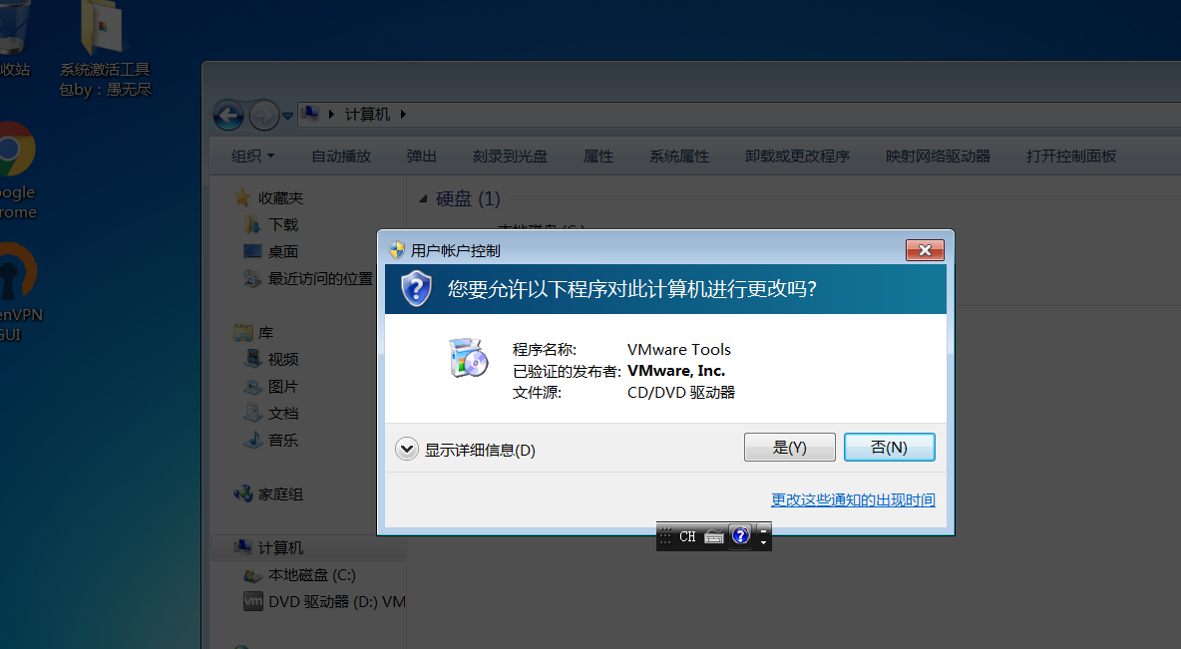Image resolution: width=1181 pixels, height=649 pixels.
Task: Click the 最近访问的位置 icon
Action: [252, 278]
